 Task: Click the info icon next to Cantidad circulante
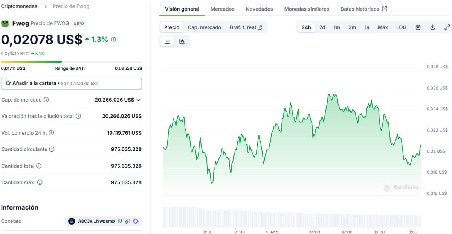52,149
